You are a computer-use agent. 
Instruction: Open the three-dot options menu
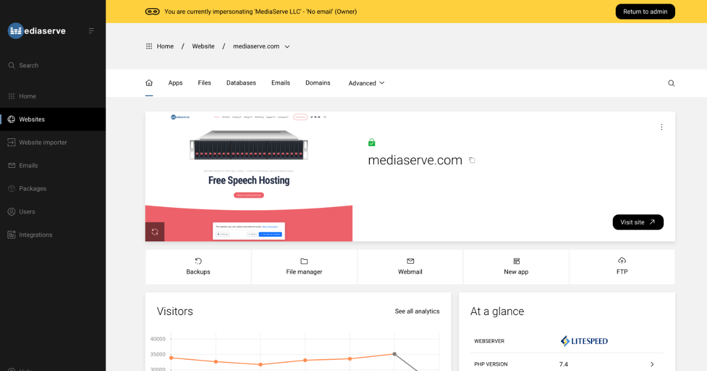[x=662, y=127]
